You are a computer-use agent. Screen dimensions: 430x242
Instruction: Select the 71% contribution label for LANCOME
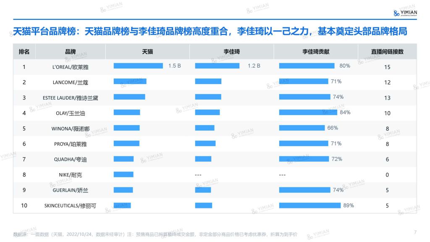[x=336, y=82]
